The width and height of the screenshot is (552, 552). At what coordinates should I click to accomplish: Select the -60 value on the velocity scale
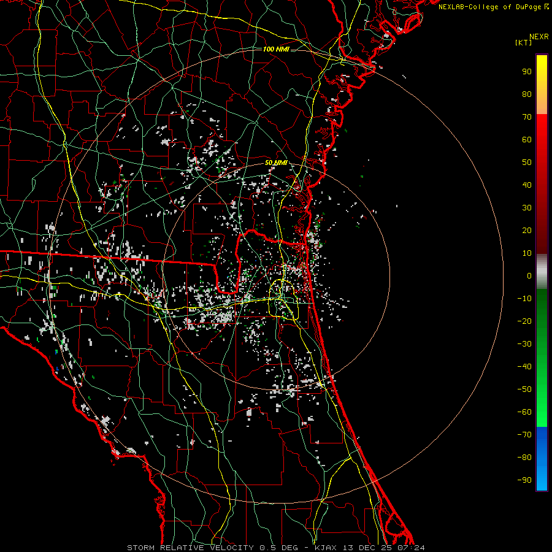click(524, 412)
